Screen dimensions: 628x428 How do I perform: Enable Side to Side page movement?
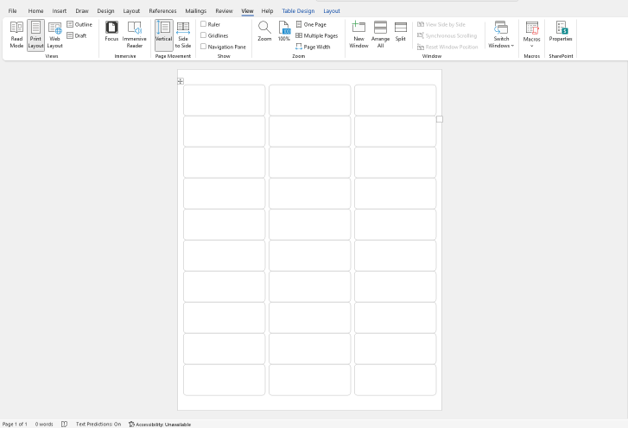[183, 35]
